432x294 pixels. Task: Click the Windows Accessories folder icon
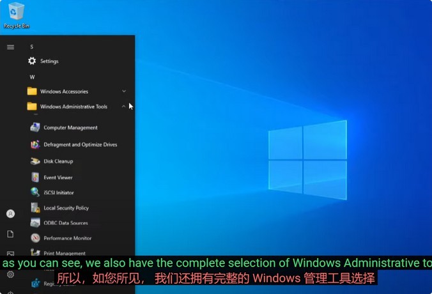coord(32,91)
